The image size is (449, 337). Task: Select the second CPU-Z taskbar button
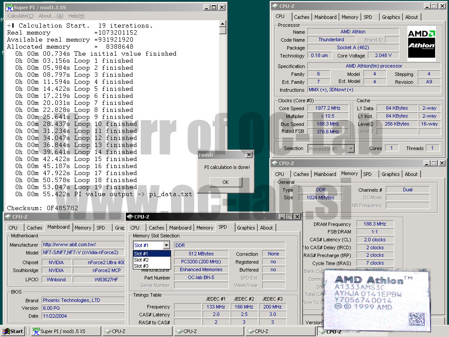[208, 331]
